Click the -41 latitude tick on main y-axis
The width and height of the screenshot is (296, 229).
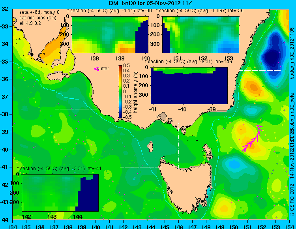coord(4,167)
